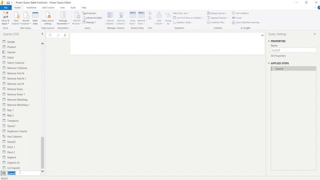
Task: Open Append Queries dropdown
Action: (x=218, y=18)
